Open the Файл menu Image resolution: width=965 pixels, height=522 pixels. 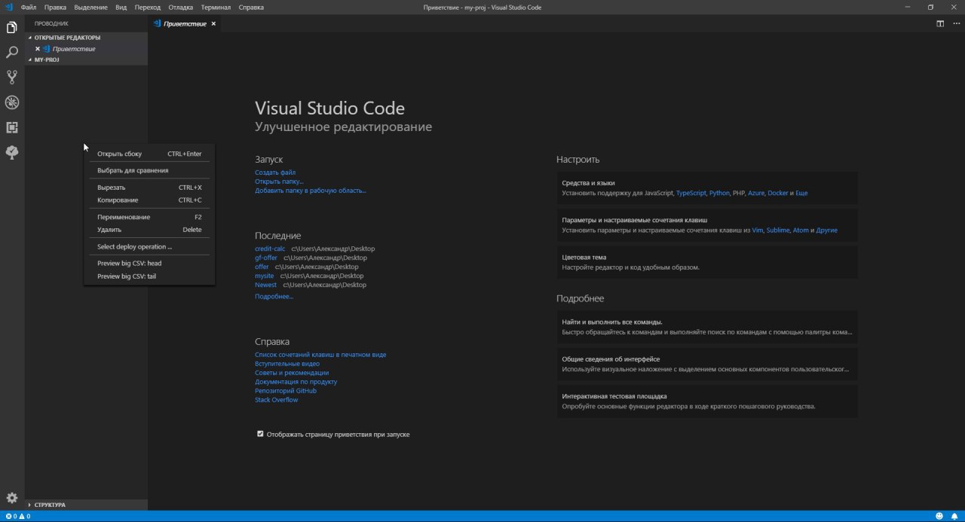[x=29, y=7]
